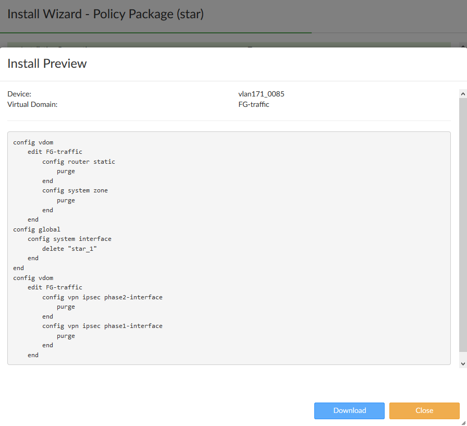This screenshot has width=467, height=426.
Task: Click the preview pane vertical scrollbar thumb
Action: (463, 224)
